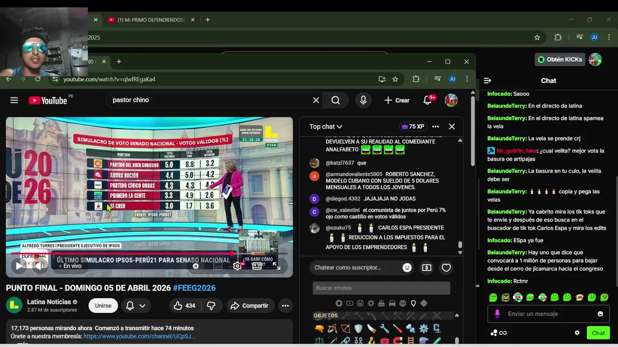
Task: Insert the water gun emoji
Action: coord(319,329)
